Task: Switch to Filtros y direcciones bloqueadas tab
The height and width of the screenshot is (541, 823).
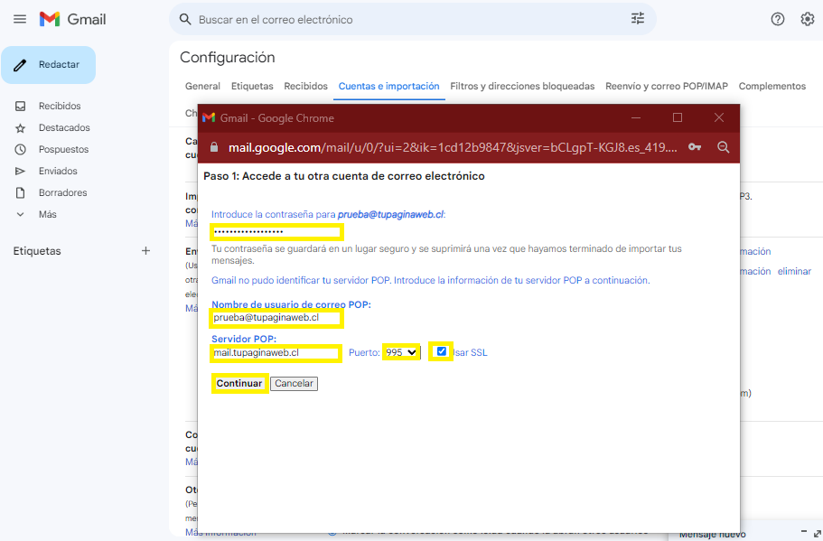Action: 522,87
